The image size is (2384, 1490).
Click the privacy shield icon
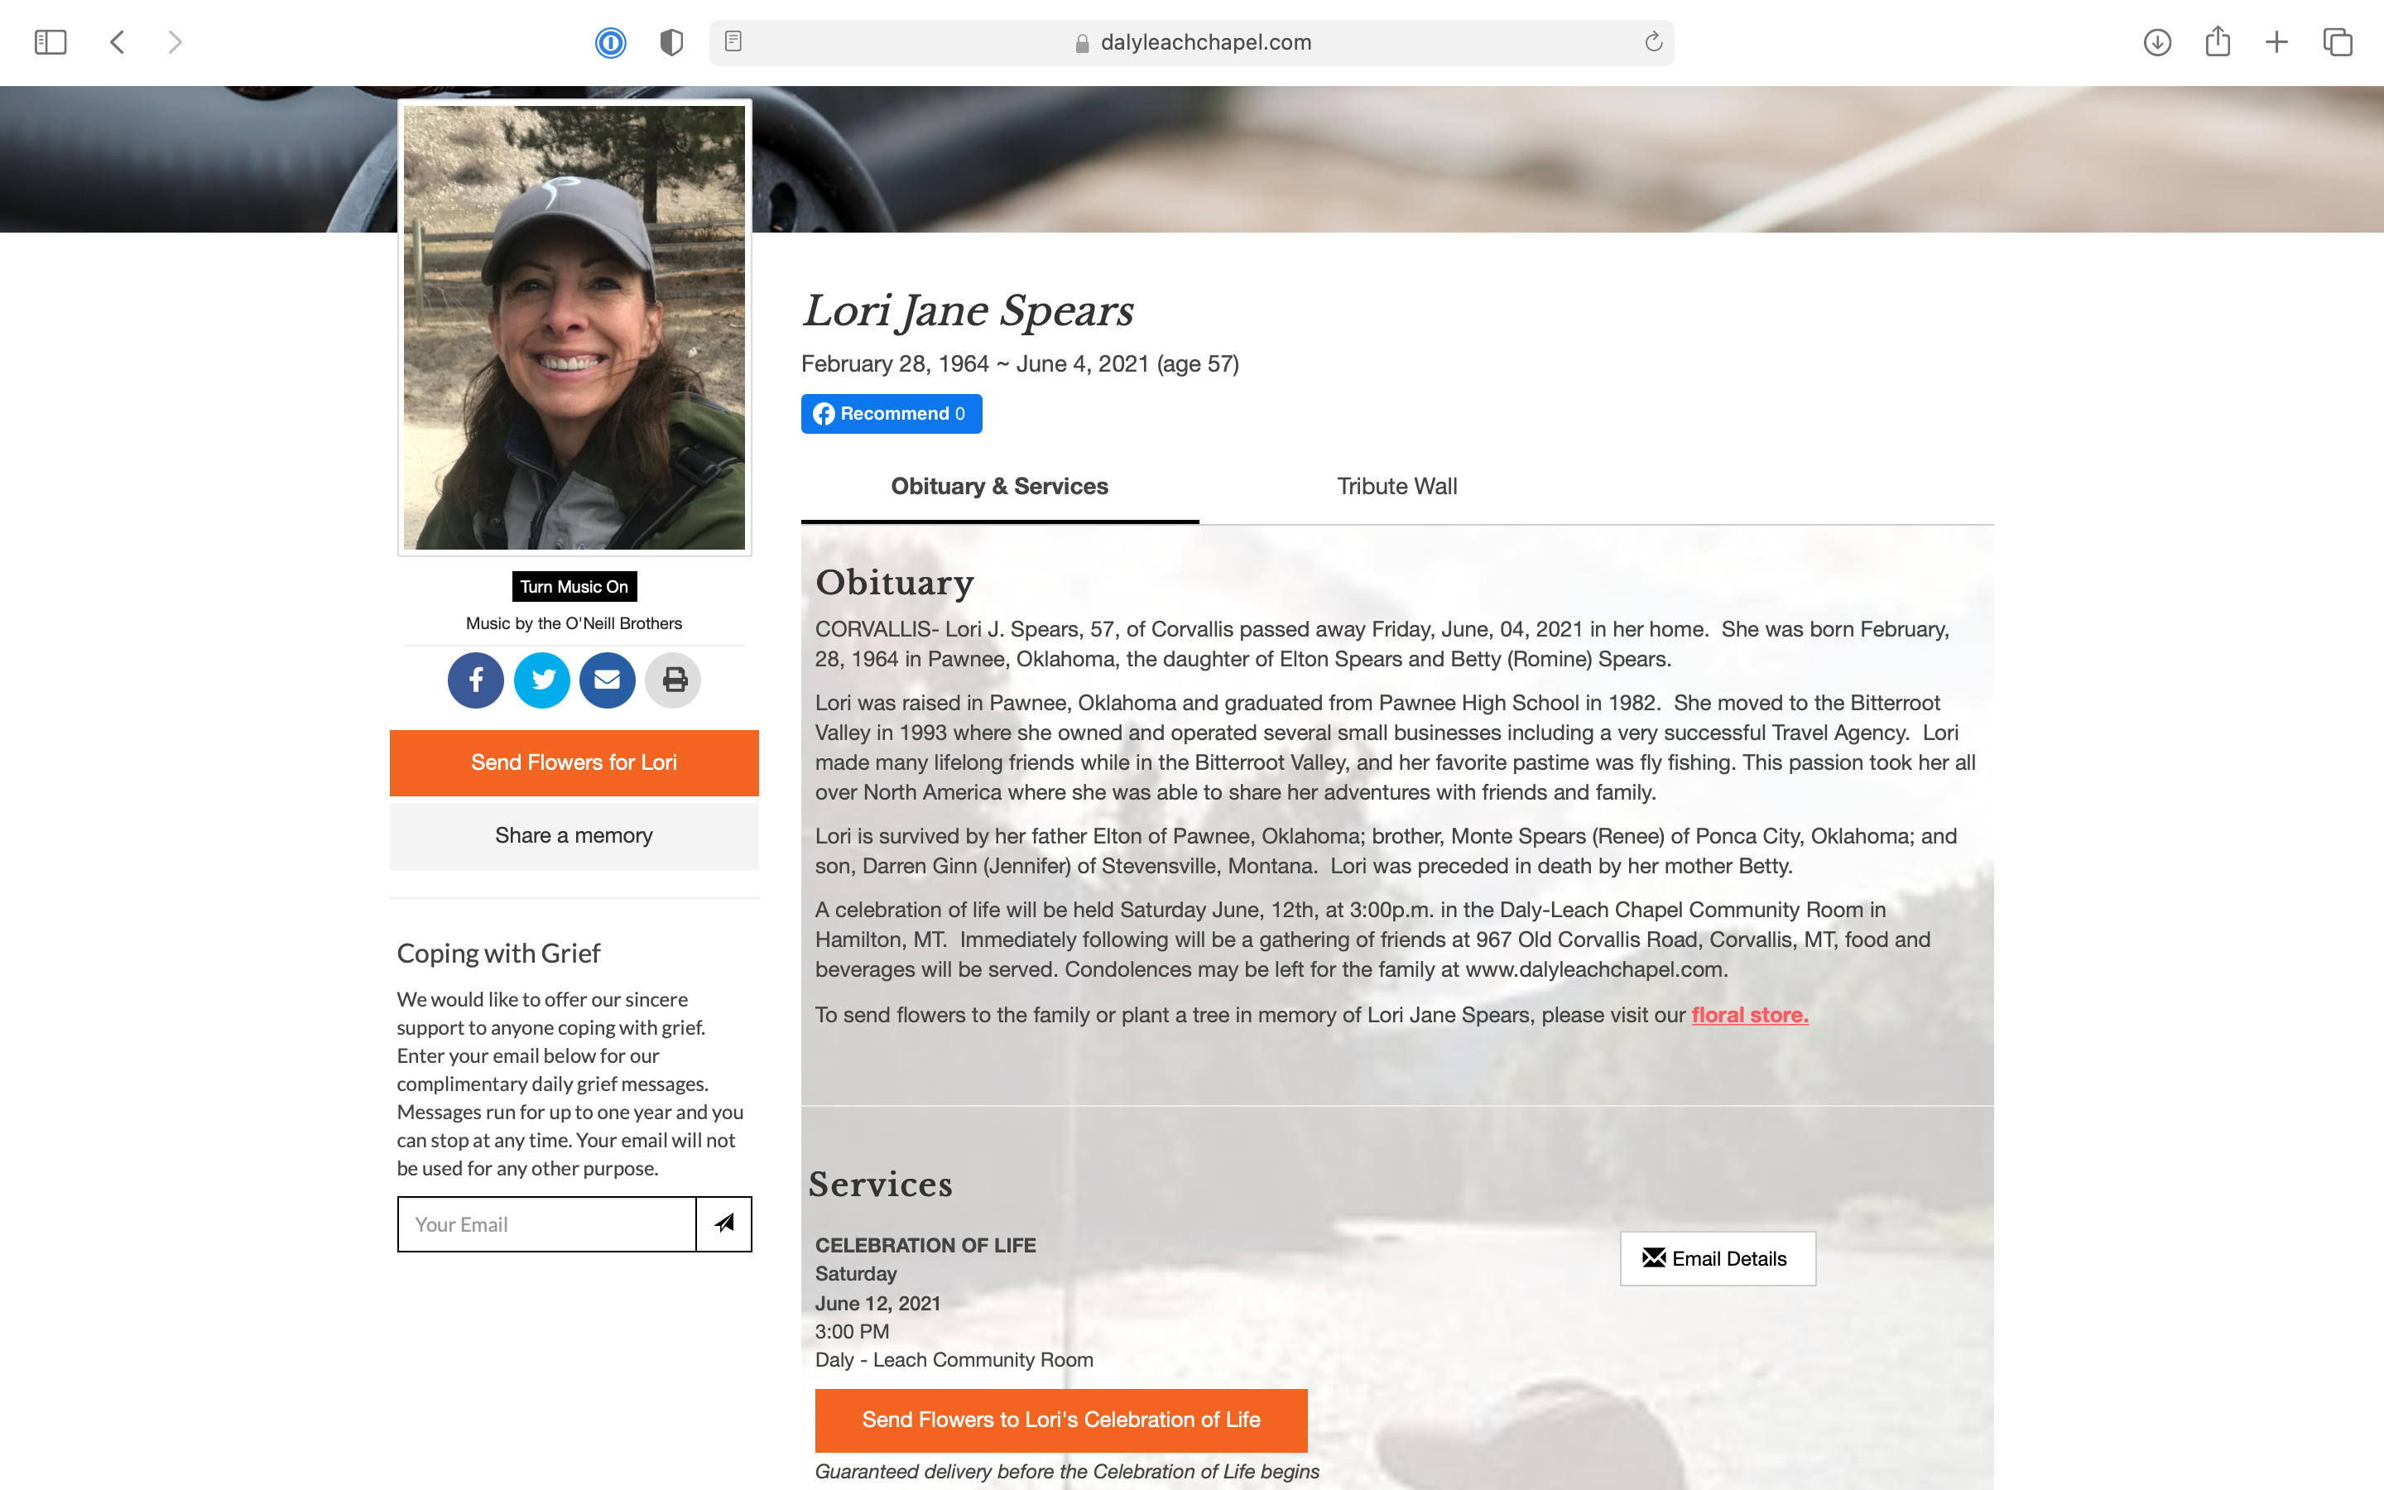(x=672, y=42)
